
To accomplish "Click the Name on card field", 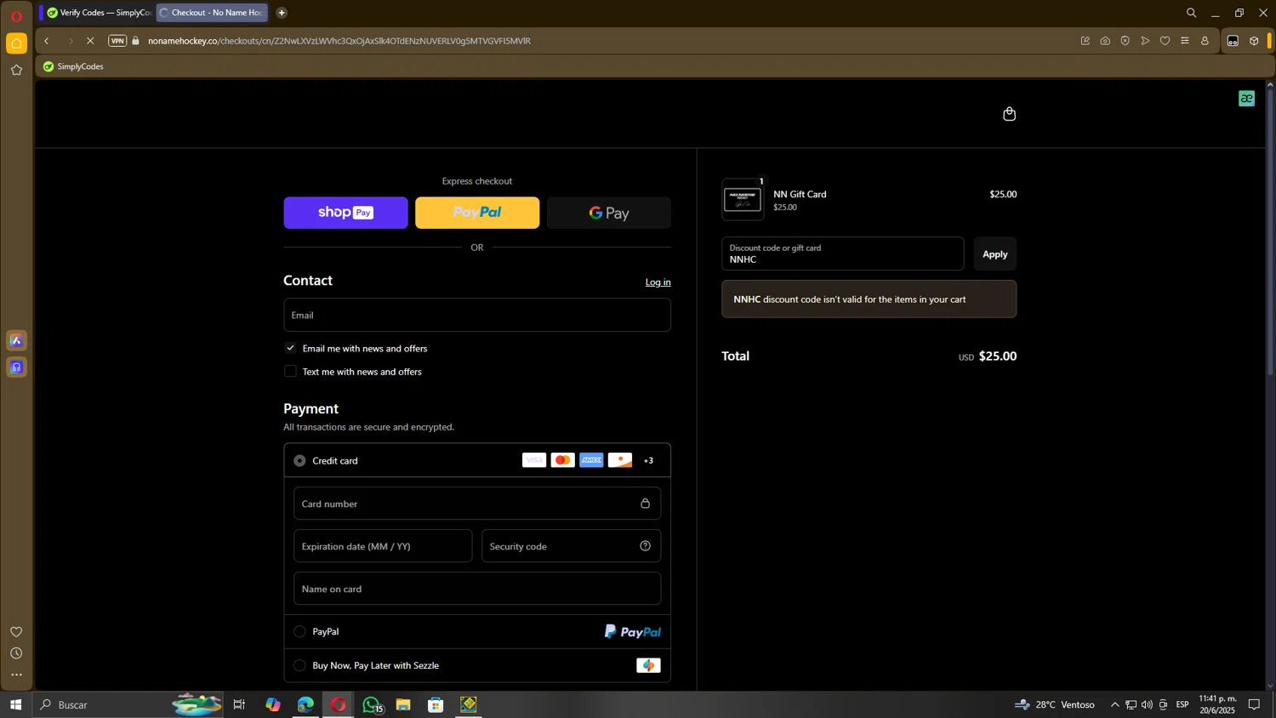I will click(x=477, y=589).
